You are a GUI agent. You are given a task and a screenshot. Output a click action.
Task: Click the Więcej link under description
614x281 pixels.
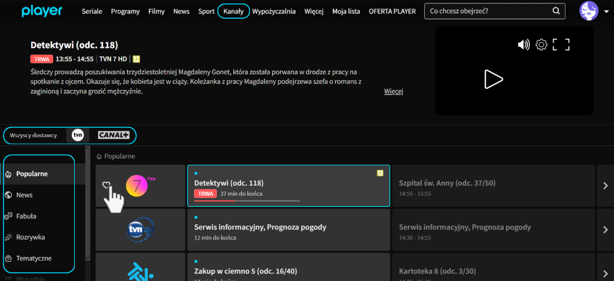point(394,92)
